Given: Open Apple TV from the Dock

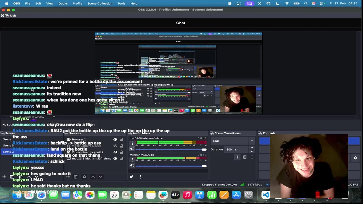Looking at the screenshot, I should pos(175,195).
